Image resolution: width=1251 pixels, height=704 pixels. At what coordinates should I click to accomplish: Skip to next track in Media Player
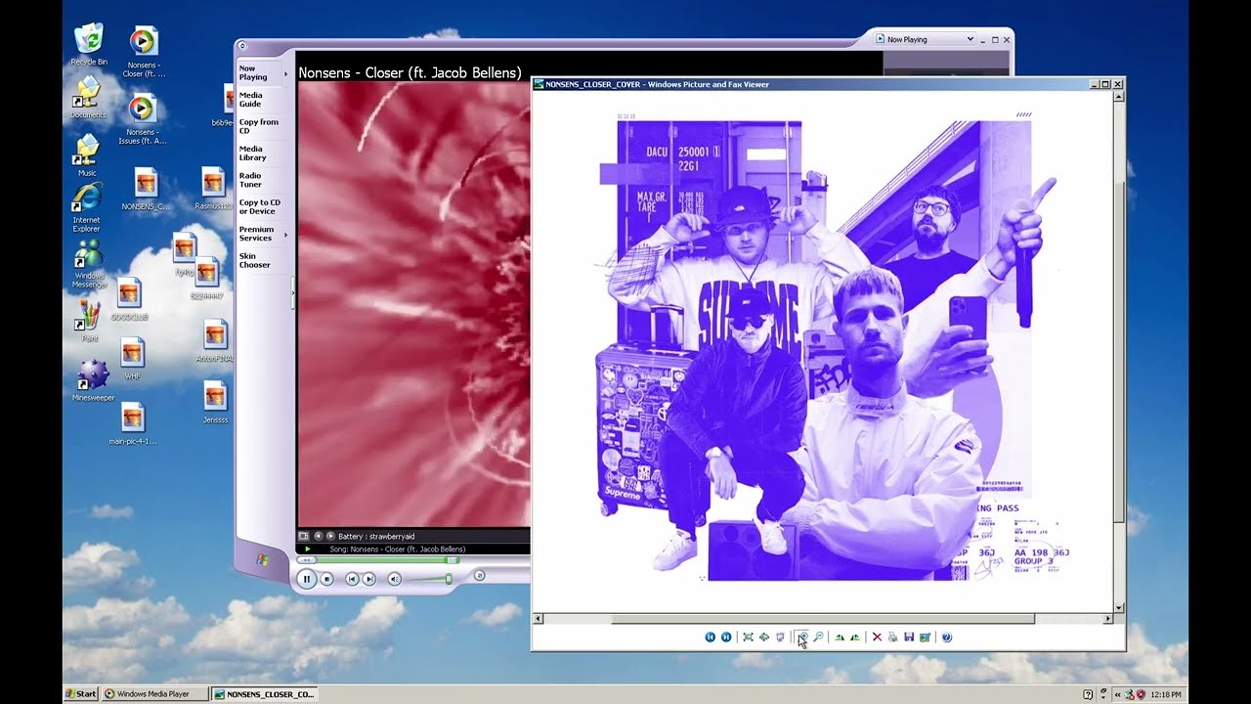click(369, 579)
